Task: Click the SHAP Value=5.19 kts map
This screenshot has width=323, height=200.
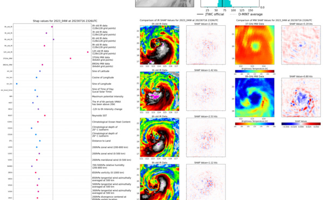Action: point(301,45)
